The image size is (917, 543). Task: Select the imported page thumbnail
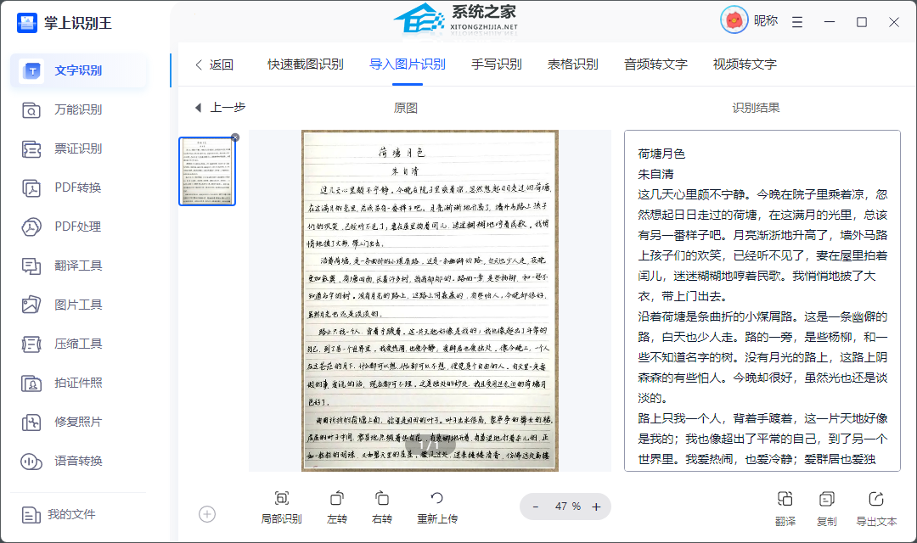(x=207, y=171)
